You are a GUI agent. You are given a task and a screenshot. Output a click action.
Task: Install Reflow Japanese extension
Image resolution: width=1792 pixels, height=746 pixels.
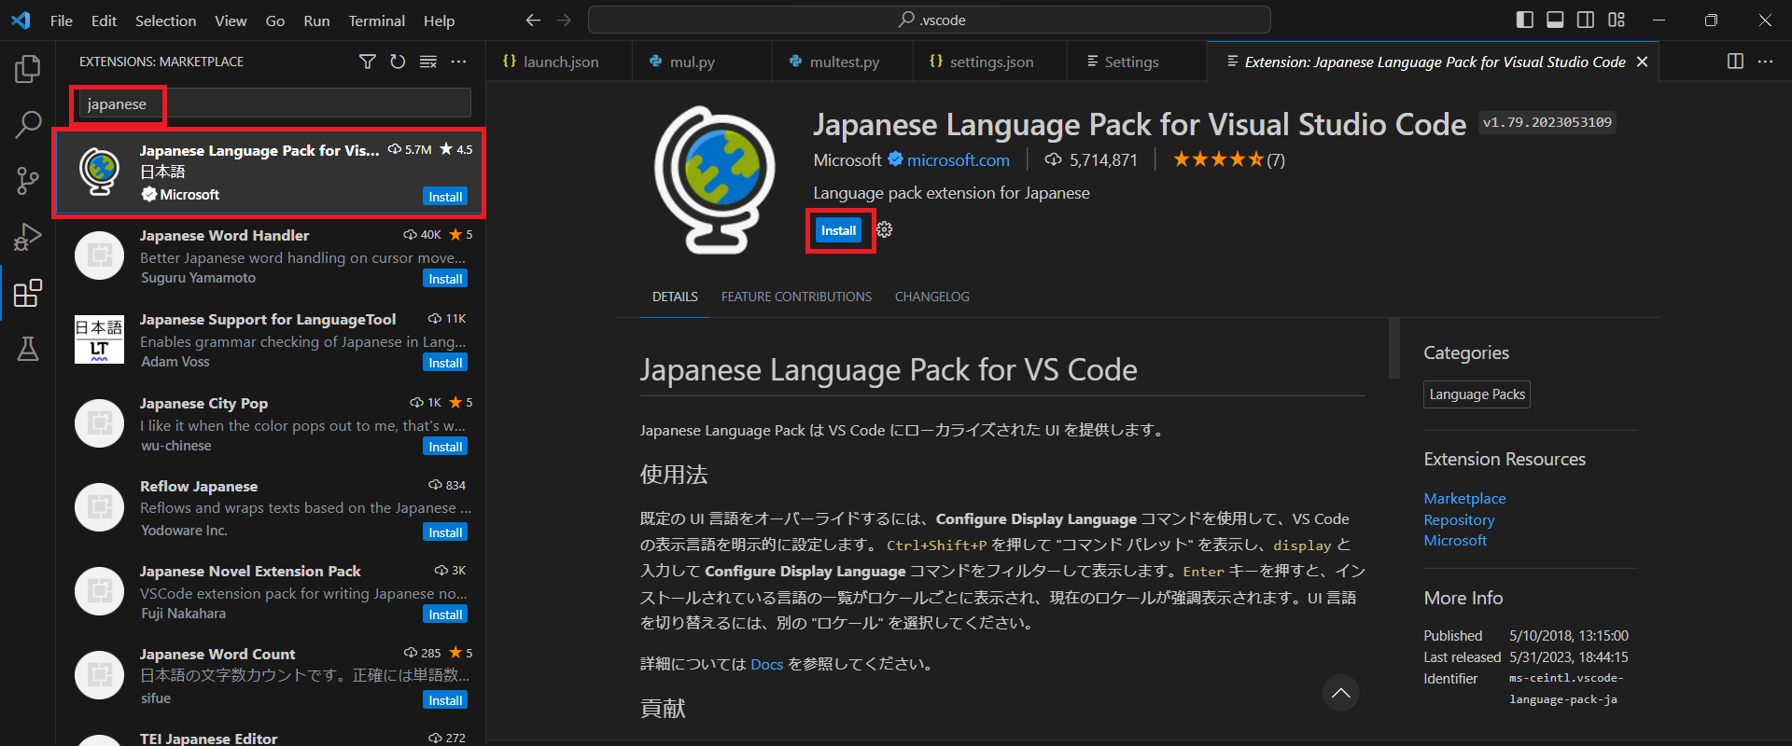point(445,532)
